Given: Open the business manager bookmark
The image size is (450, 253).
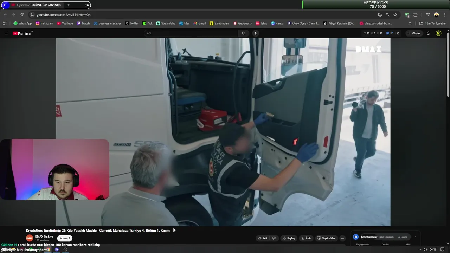Looking at the screenshot, I should [x=107, y=24].
